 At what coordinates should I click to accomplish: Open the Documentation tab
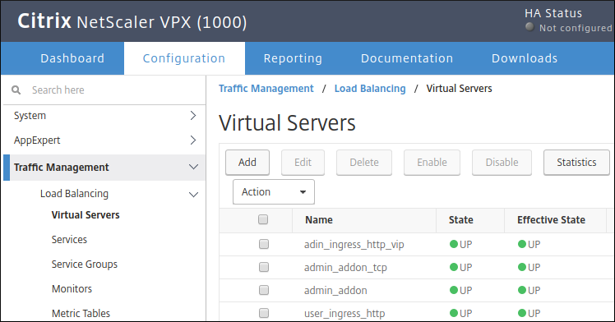coord(407,58)
